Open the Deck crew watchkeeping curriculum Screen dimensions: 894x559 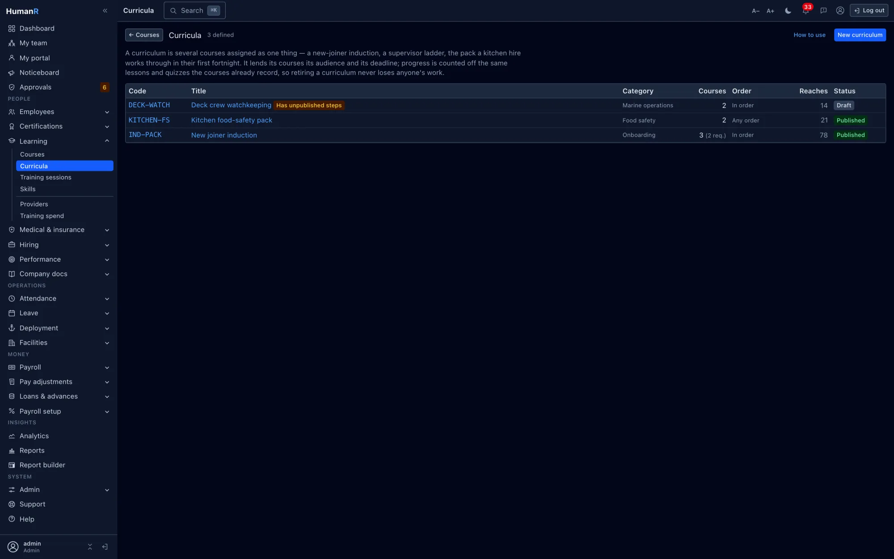pos(231,105)
